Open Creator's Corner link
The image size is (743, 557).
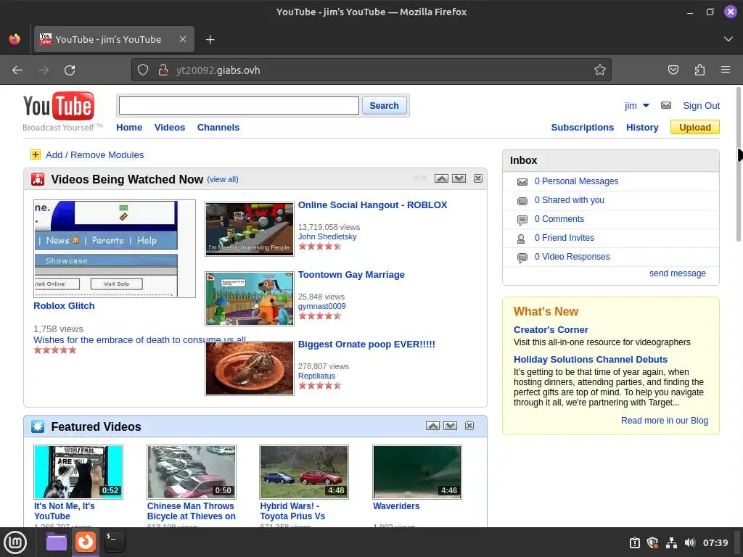click(551, 330)
